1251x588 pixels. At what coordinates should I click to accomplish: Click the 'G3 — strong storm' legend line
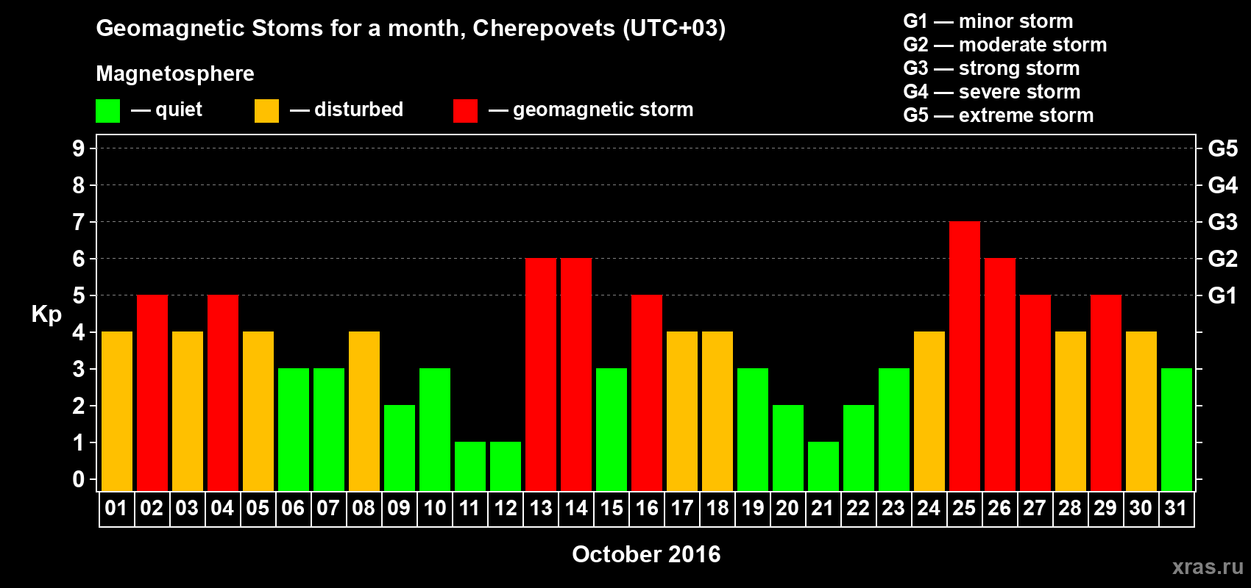992,68
